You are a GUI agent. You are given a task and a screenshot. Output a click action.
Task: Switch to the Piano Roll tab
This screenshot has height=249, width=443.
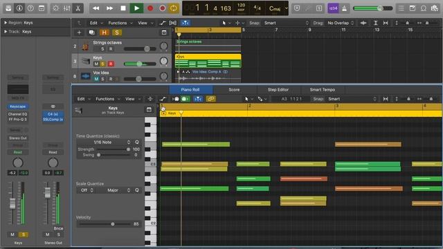point(190,89)
